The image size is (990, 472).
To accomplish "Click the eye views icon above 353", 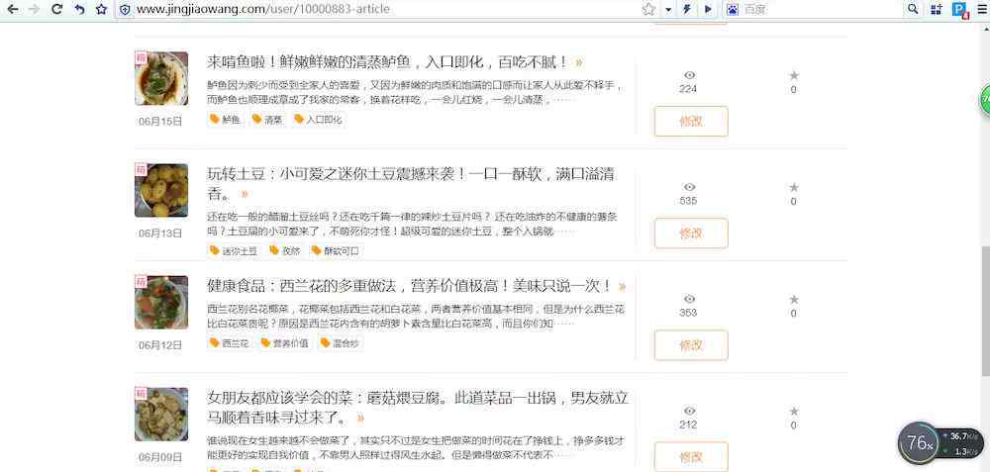I will 689,299.
